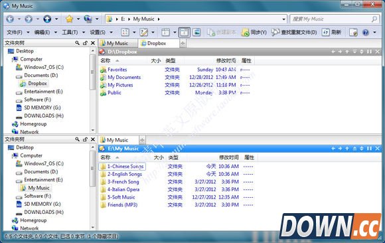The height and width of the screenshot is (243, 385).
Task: Select Dropbox in the top folder tree
Action: coord(37,83)
